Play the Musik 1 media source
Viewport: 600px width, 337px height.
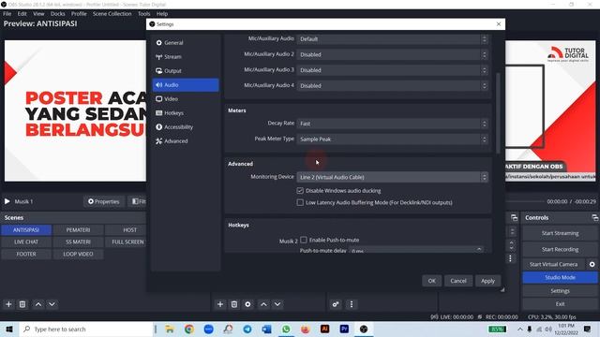(x=7, y=201)
